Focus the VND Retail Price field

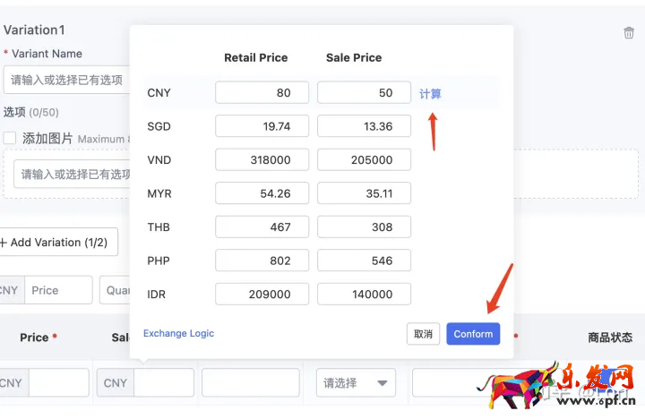[x=262, y=160]
